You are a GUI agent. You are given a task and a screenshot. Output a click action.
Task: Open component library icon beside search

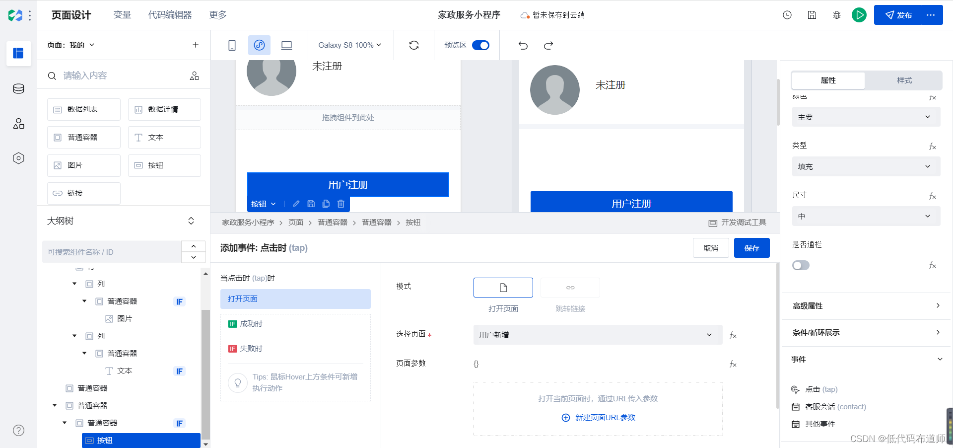tap(195, 75)
